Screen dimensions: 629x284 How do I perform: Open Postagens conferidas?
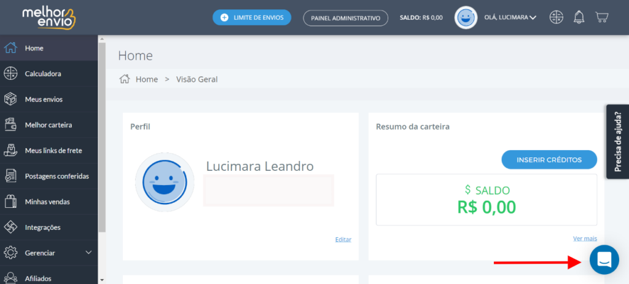(49, 176)
